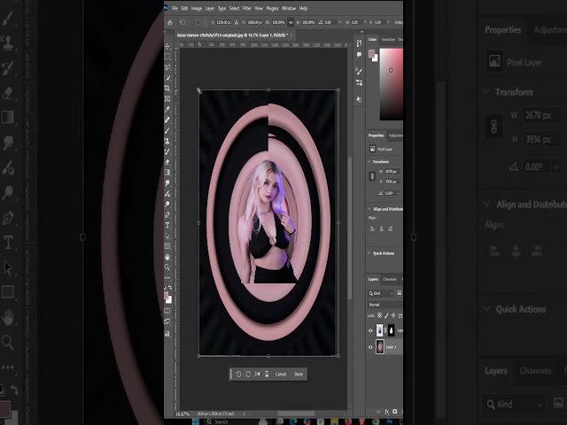Rotate clockwise from the transform bar
The image size is (567, 425).
coord(248,374)
